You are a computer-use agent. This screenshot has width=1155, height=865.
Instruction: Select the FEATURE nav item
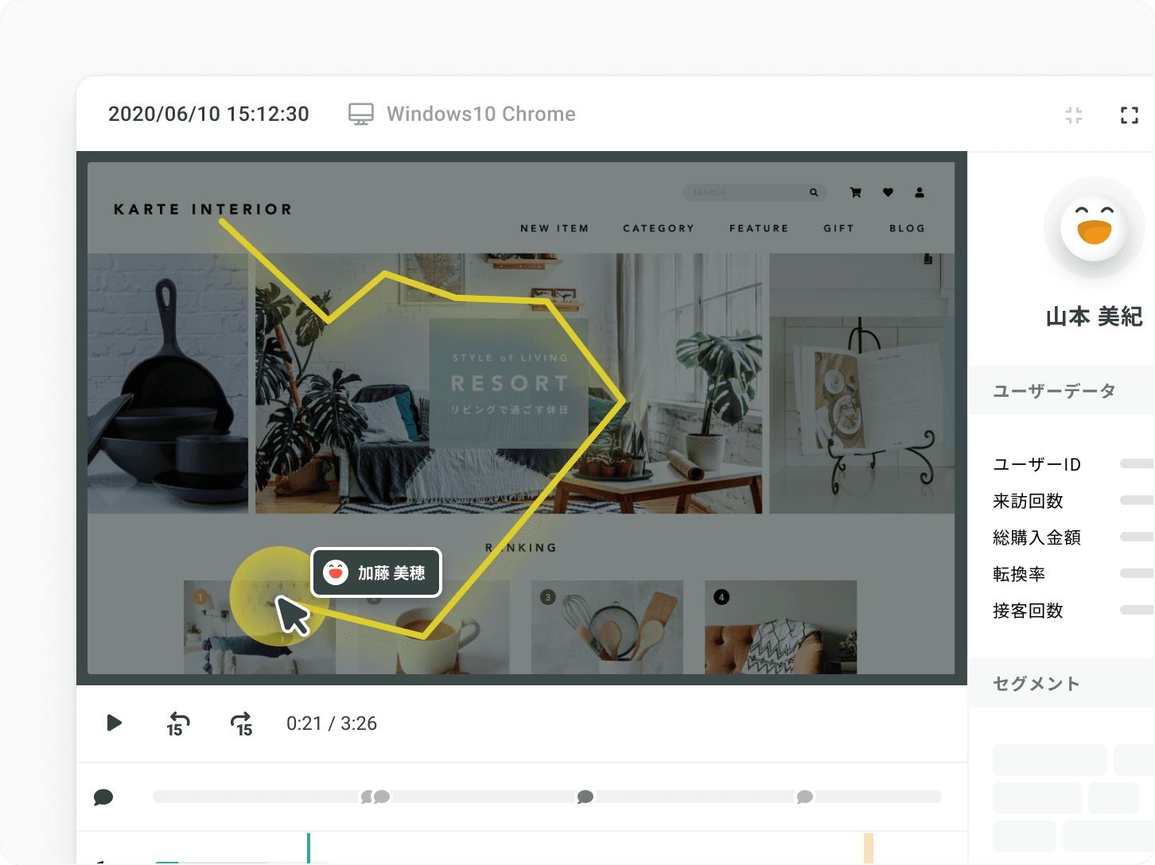coord(759,228)
